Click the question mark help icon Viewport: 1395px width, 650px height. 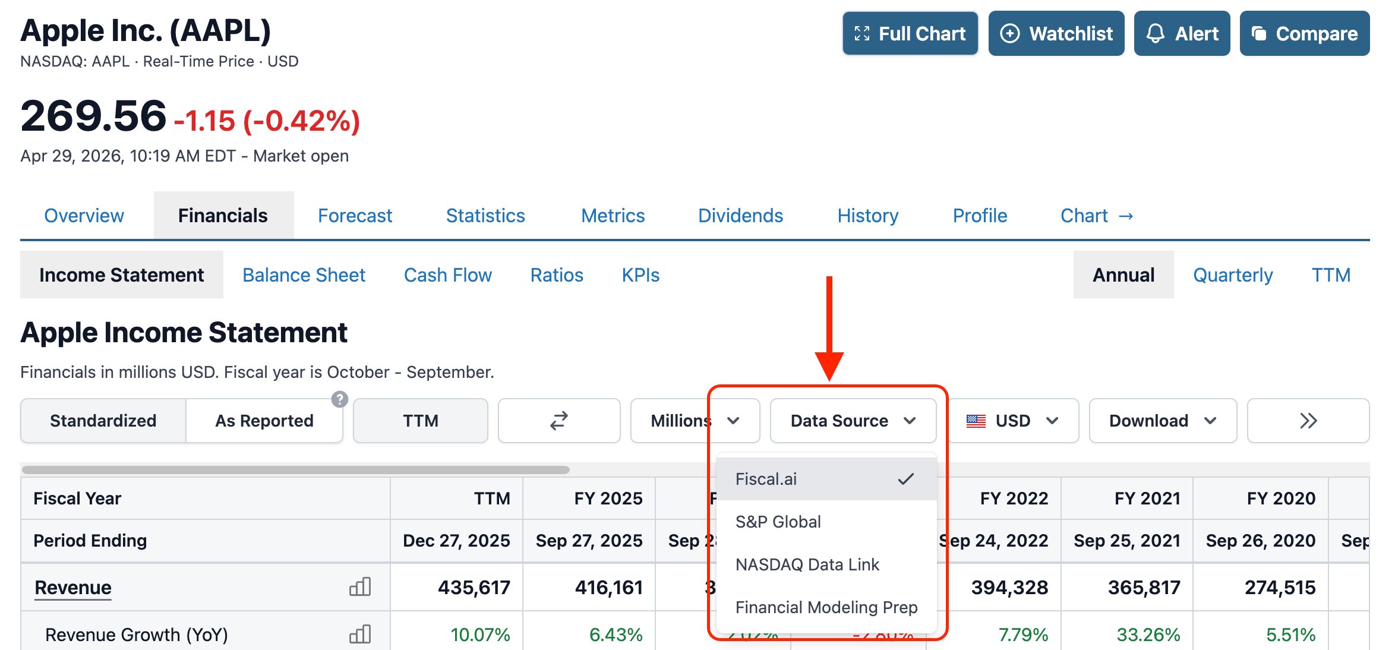tap(340, 399)
